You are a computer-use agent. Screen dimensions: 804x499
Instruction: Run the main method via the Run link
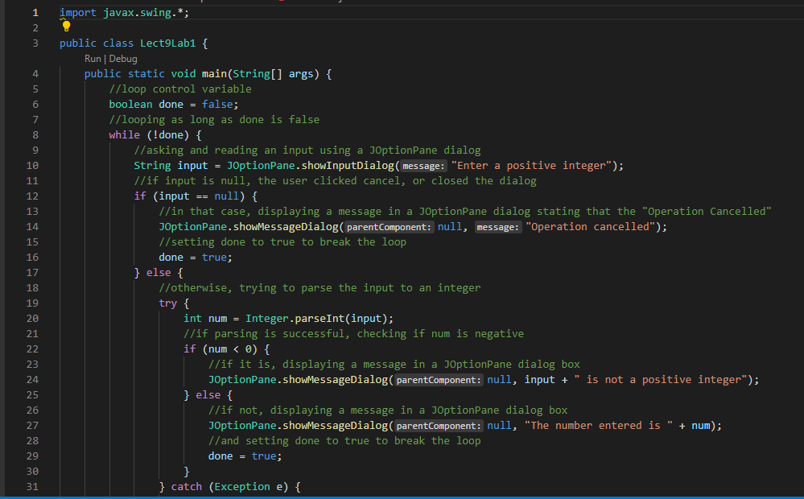click(x=93, y=58)
